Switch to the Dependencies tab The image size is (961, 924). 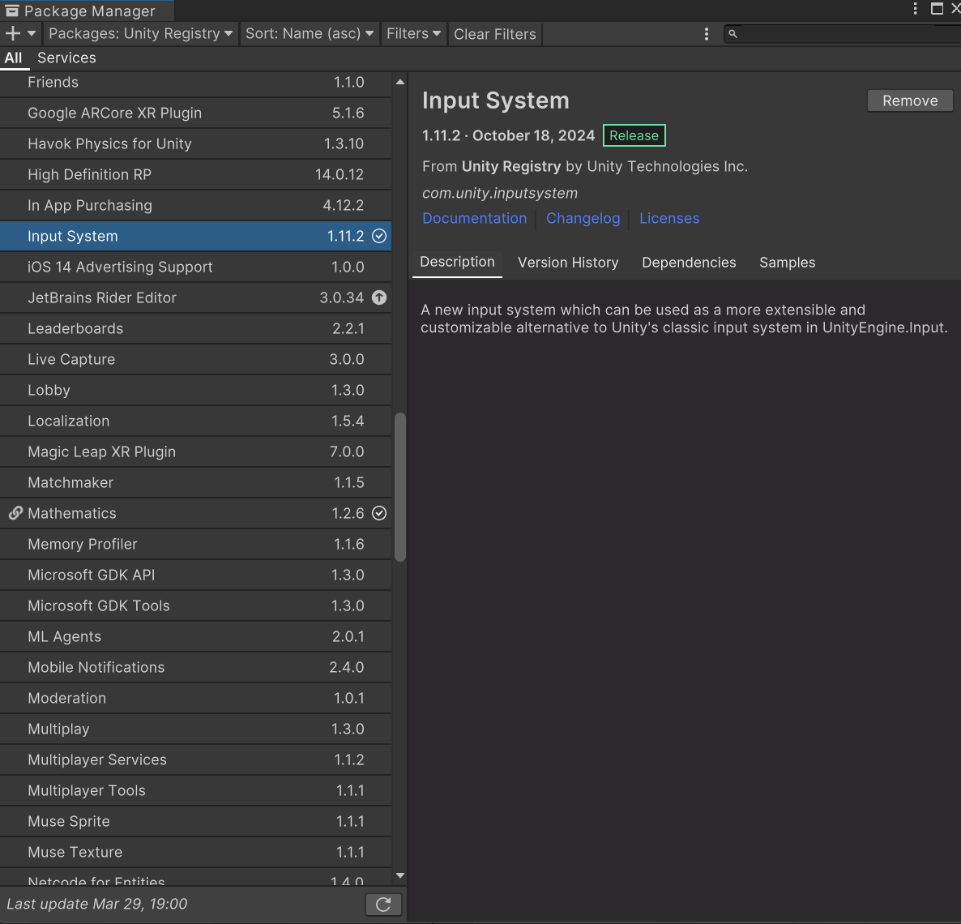pos(689,263)
